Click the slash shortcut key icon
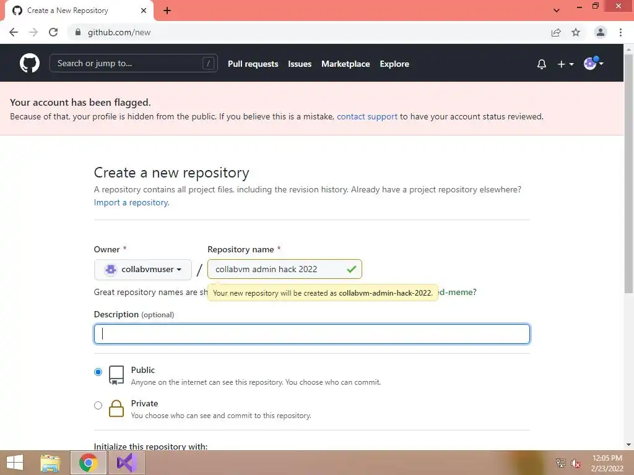Screen dimensions: 634x475 tap(208, 64)
